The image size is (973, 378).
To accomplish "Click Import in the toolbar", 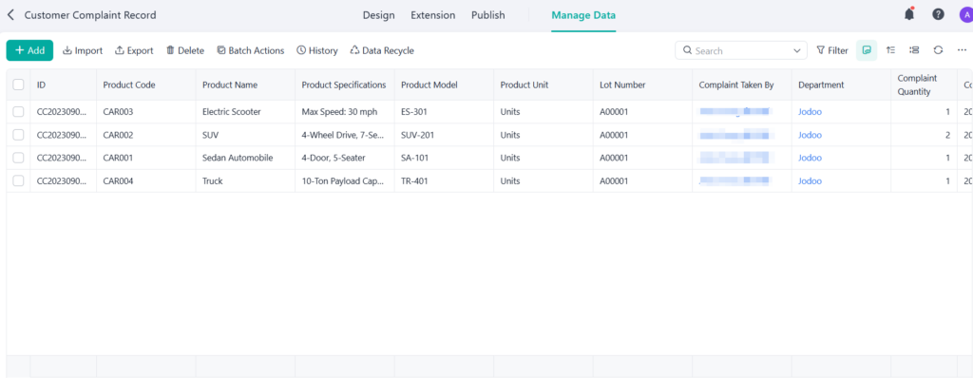I will tap(83, 50).
